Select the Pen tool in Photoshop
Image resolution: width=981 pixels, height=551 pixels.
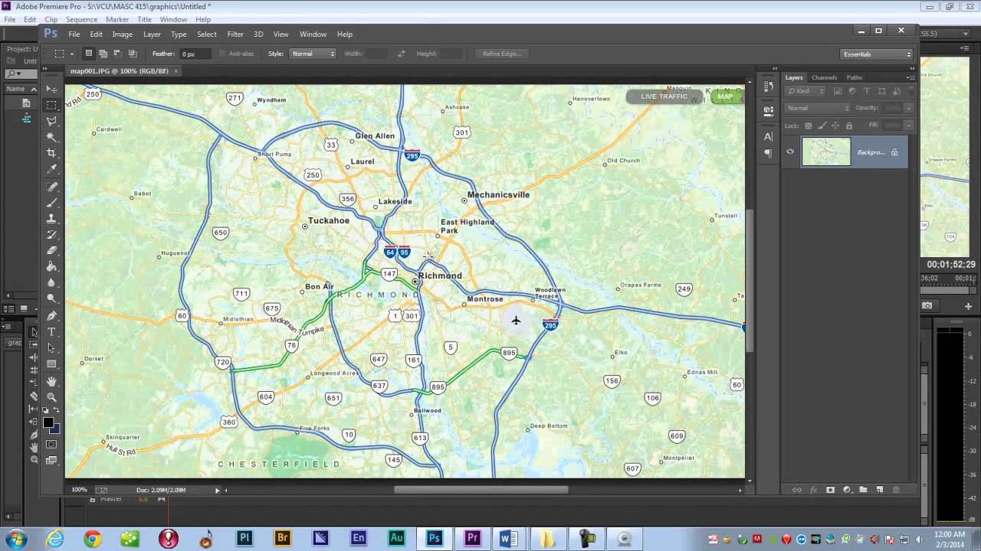pos(51,315)
